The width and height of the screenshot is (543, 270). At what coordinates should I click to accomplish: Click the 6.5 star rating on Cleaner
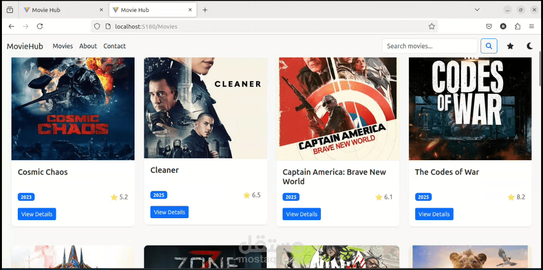coord(252,195)
